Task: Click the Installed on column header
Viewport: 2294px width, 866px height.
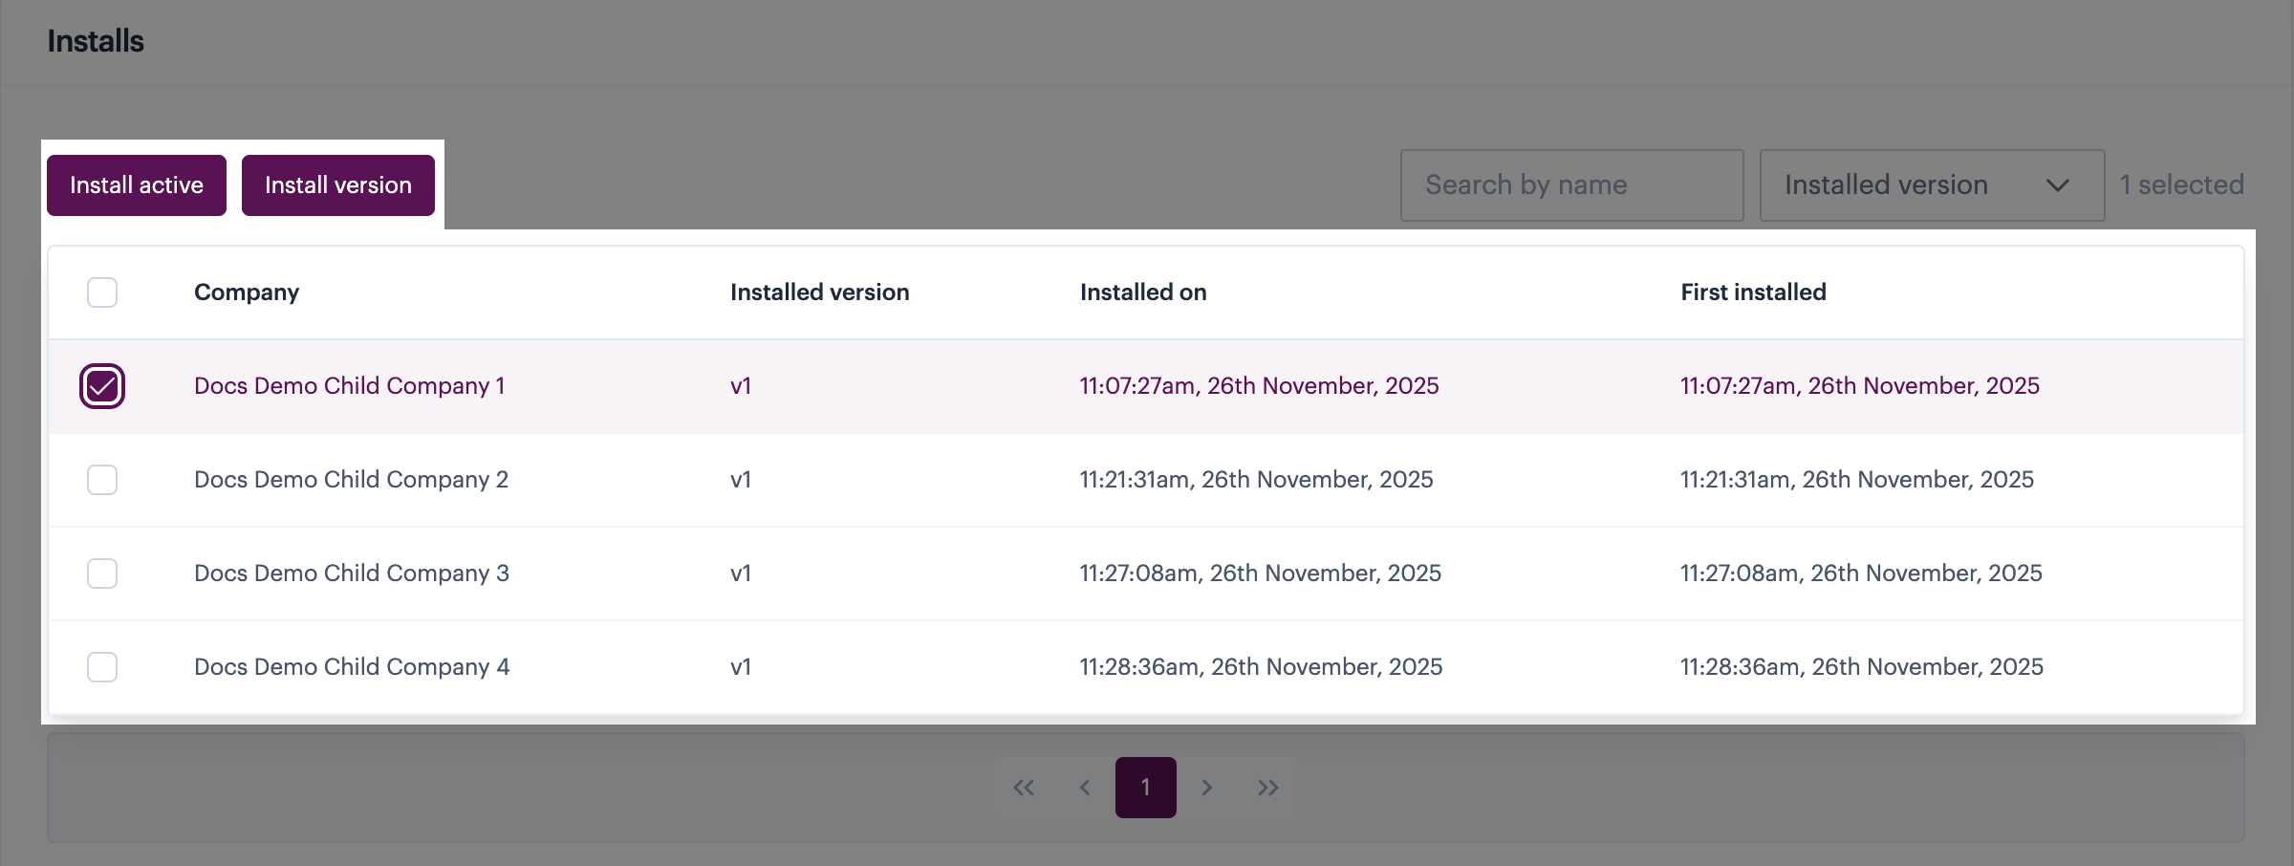Action: click(x=1143, y=292)
